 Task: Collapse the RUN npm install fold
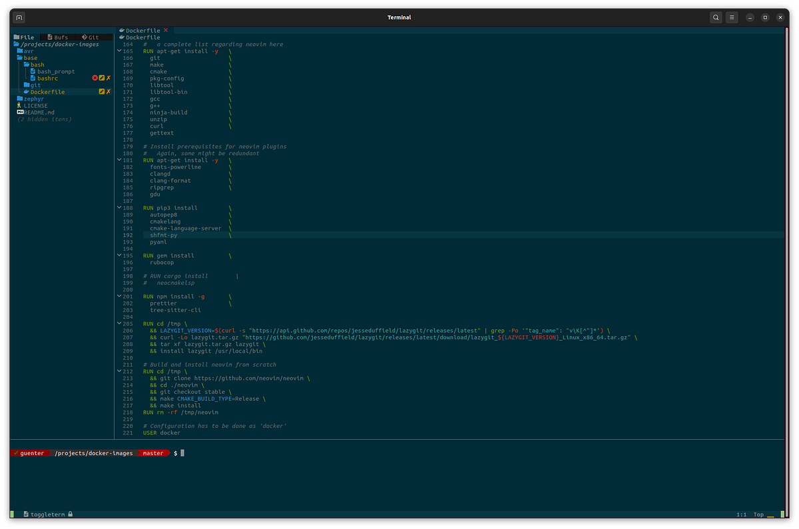[119, 296]
